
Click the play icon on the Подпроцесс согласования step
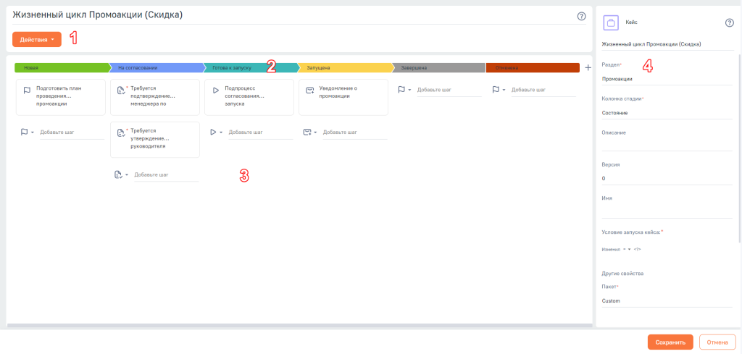pyautogui.click(x=215, y=90)
